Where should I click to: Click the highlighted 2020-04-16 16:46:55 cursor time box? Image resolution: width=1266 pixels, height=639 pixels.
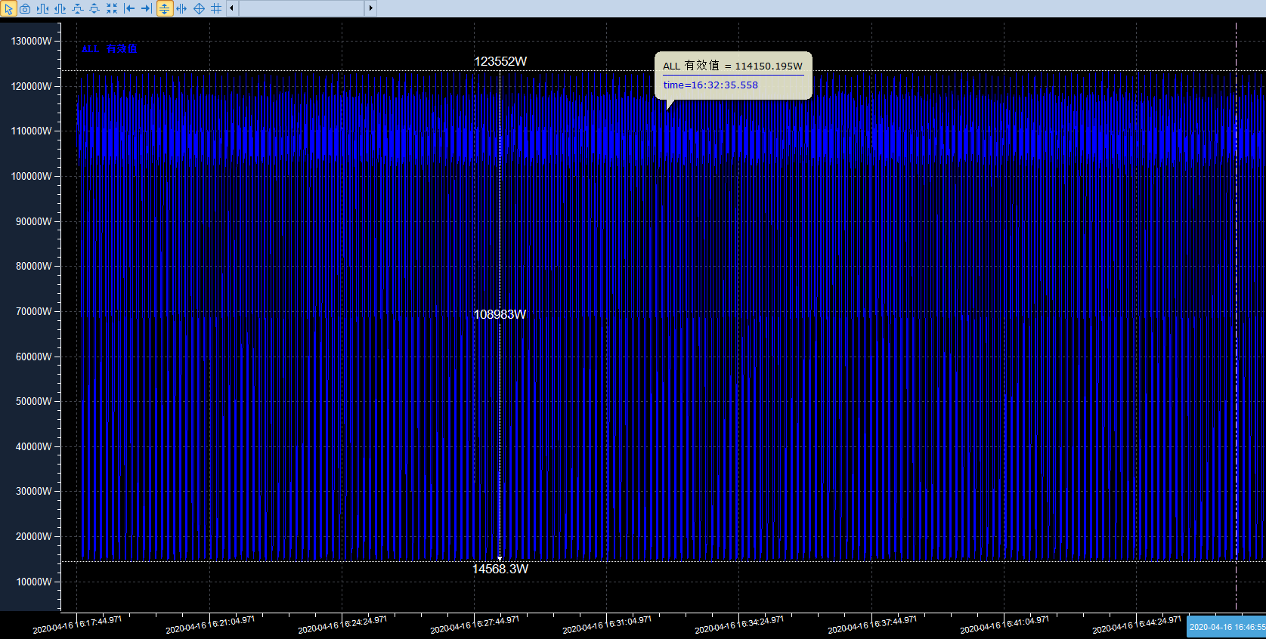1226,627
